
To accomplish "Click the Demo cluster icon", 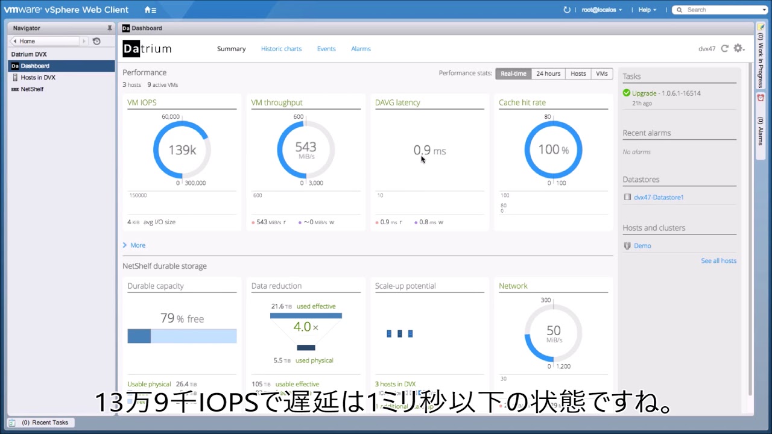I will point(627,245).
